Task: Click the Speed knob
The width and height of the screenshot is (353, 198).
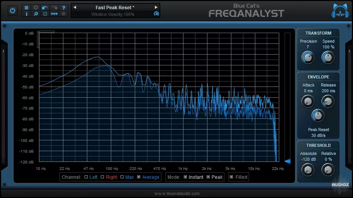Action: pos(328,58)
